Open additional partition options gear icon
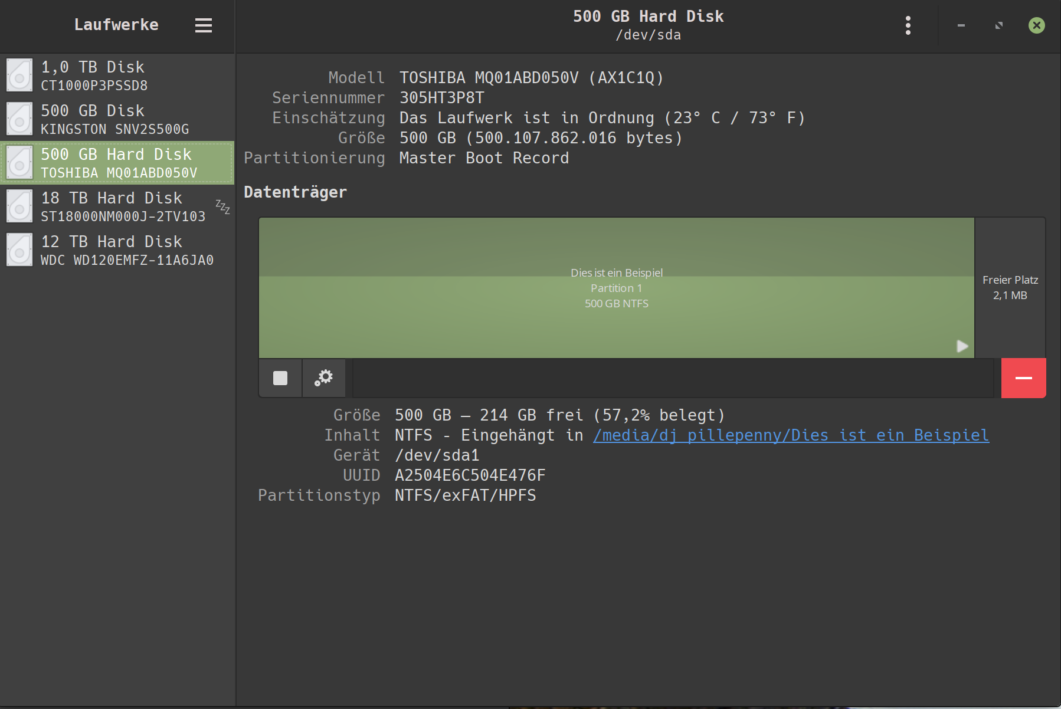Image resolution: width=1061 pixels, height=709 pixels. (x=323, y=378)
